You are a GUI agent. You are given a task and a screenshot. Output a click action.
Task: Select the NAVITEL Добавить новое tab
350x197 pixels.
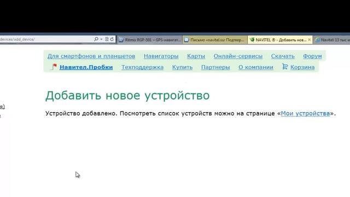280,40
